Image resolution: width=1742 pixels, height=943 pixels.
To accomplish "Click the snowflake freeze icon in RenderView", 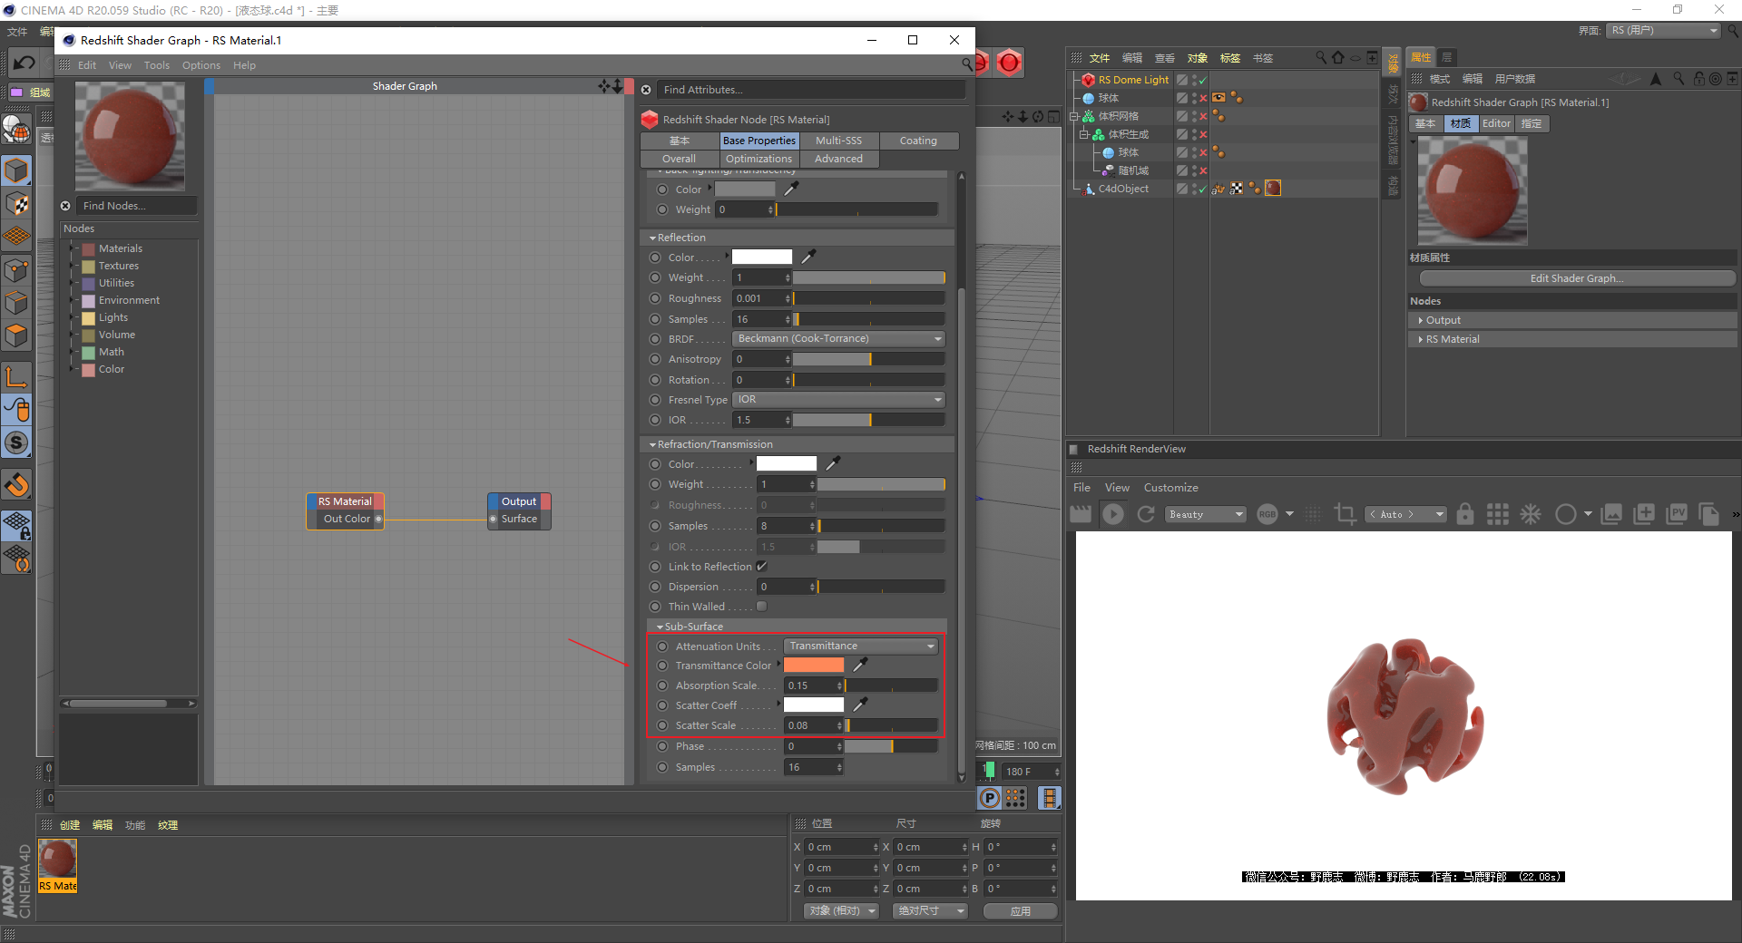I will click(x=1531, y=514).
